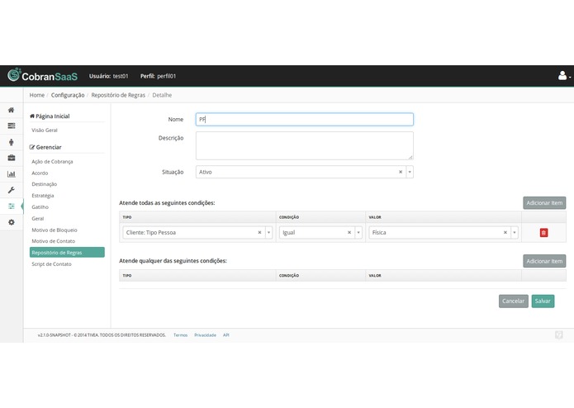This screenshot has height=408, width=574.
Task: Open Ação de Cobrança in sidebar
Action: (52, 161)
